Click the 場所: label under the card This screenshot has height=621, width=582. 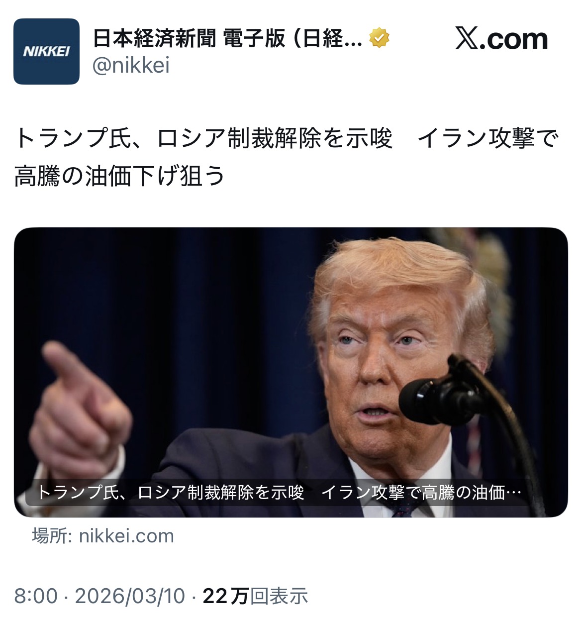tap(53, 536)
